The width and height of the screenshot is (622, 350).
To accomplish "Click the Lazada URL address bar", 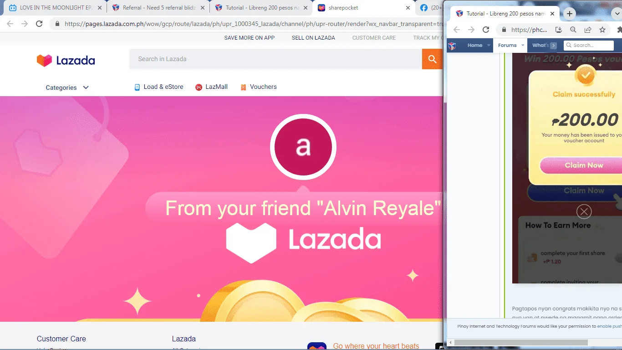I will point(253,24).
